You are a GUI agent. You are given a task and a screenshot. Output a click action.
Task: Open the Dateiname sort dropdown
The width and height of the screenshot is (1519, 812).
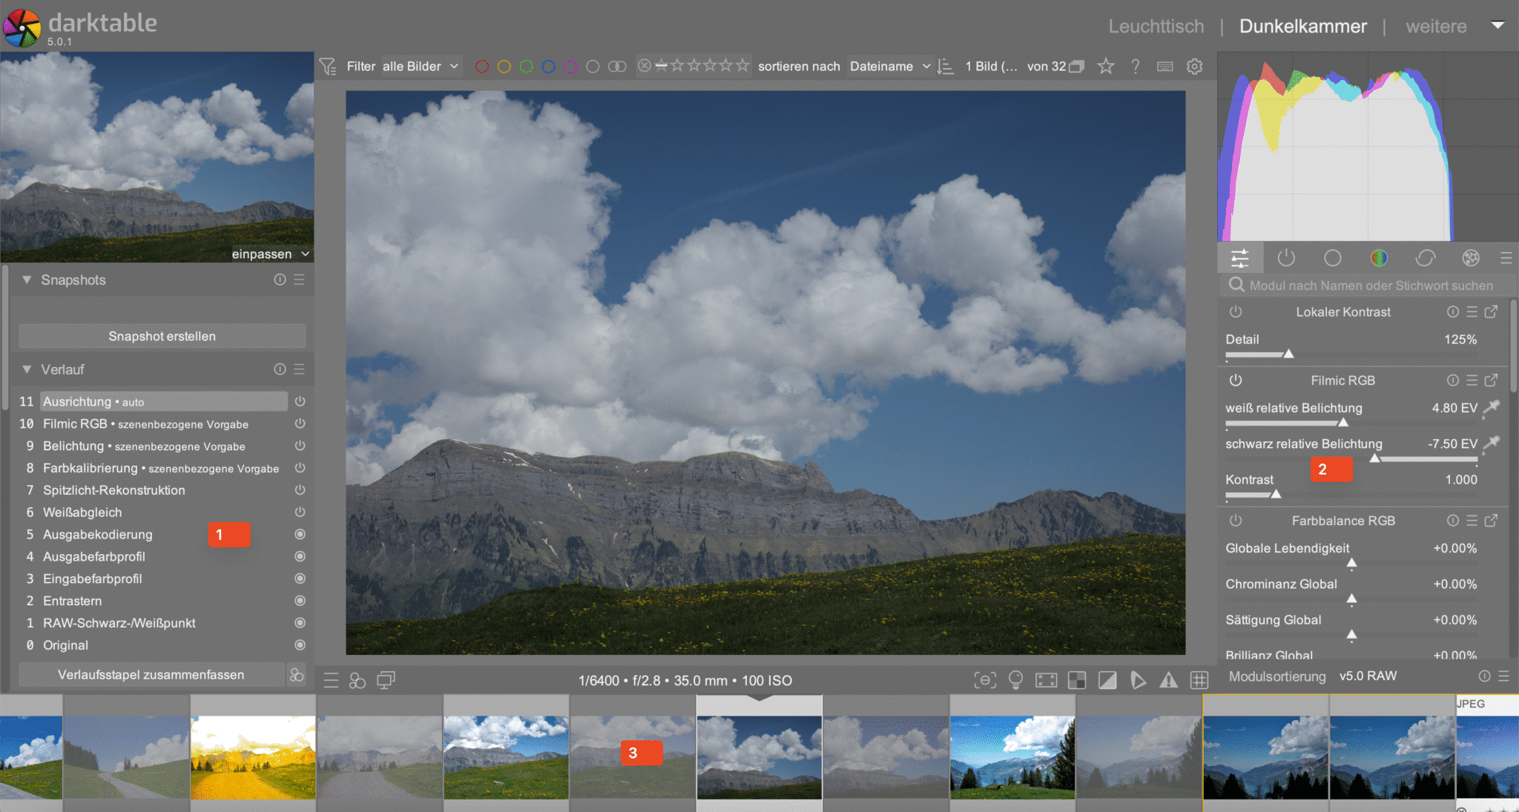point(889,66)
